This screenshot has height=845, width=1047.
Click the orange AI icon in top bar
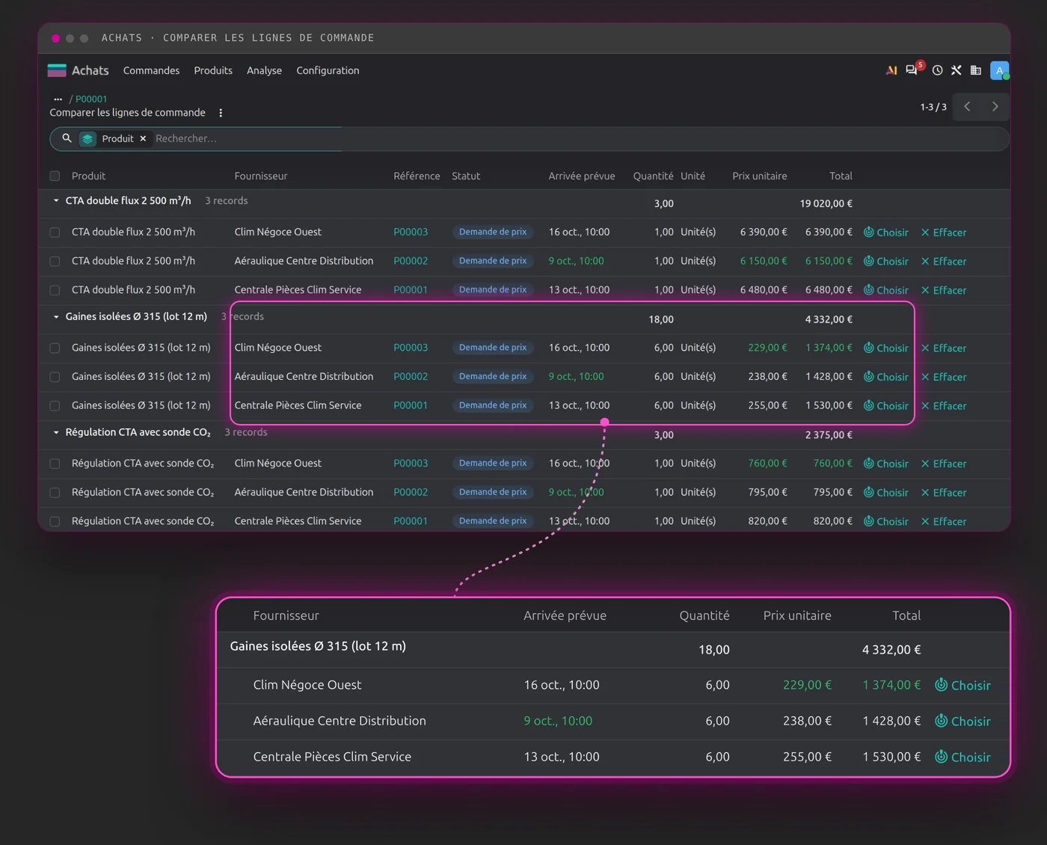pos(891,70)
